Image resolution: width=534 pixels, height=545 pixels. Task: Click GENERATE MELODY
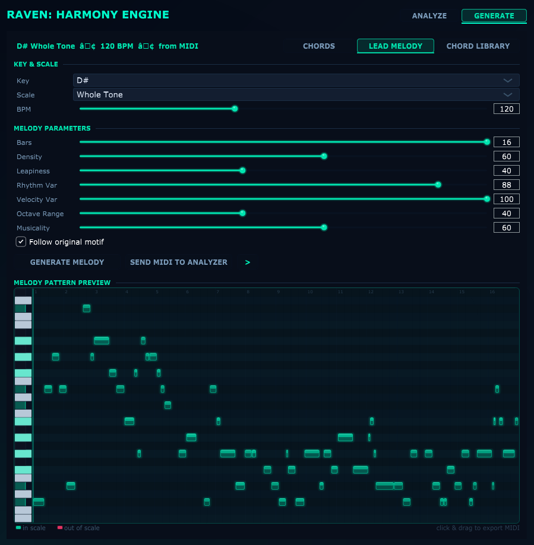click(x=67, y=262)
